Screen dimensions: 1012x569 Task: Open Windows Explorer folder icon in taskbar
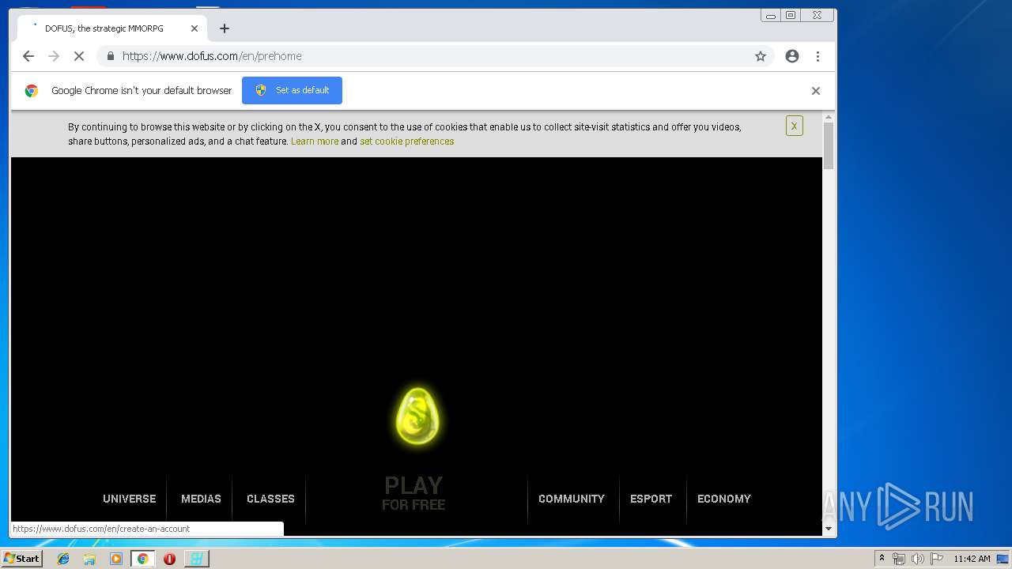click(x=89, y=559)
